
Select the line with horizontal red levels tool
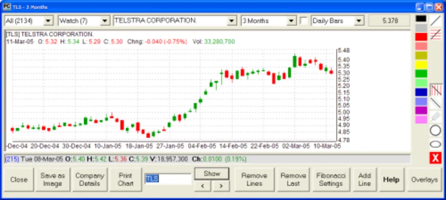[435, 34]
